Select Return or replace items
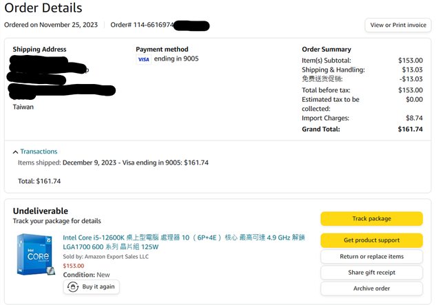Viewport: 441px width, 305px height. 371,257
